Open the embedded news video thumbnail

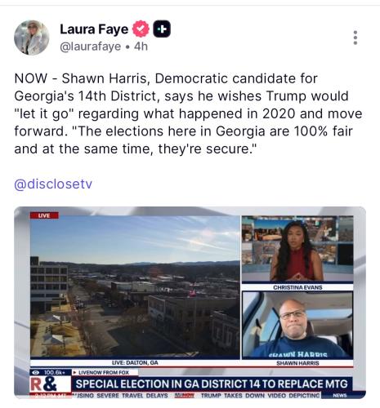190,303
